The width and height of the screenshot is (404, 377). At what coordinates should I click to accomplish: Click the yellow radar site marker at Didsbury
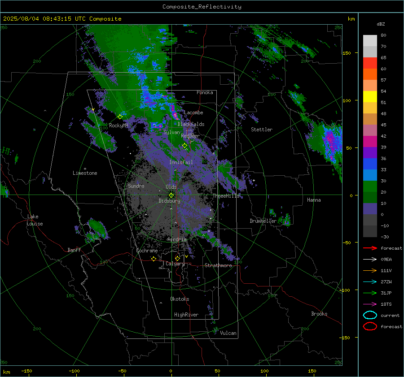tap(171, 195)
